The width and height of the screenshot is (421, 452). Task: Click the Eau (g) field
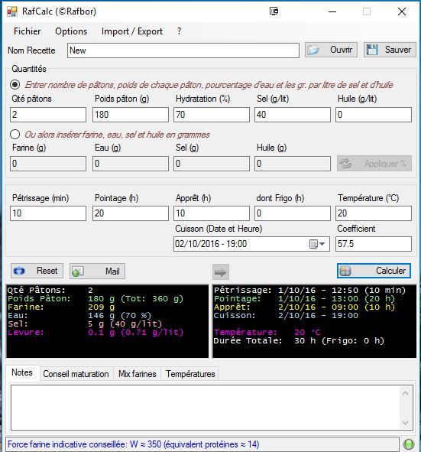coord(131,164)
